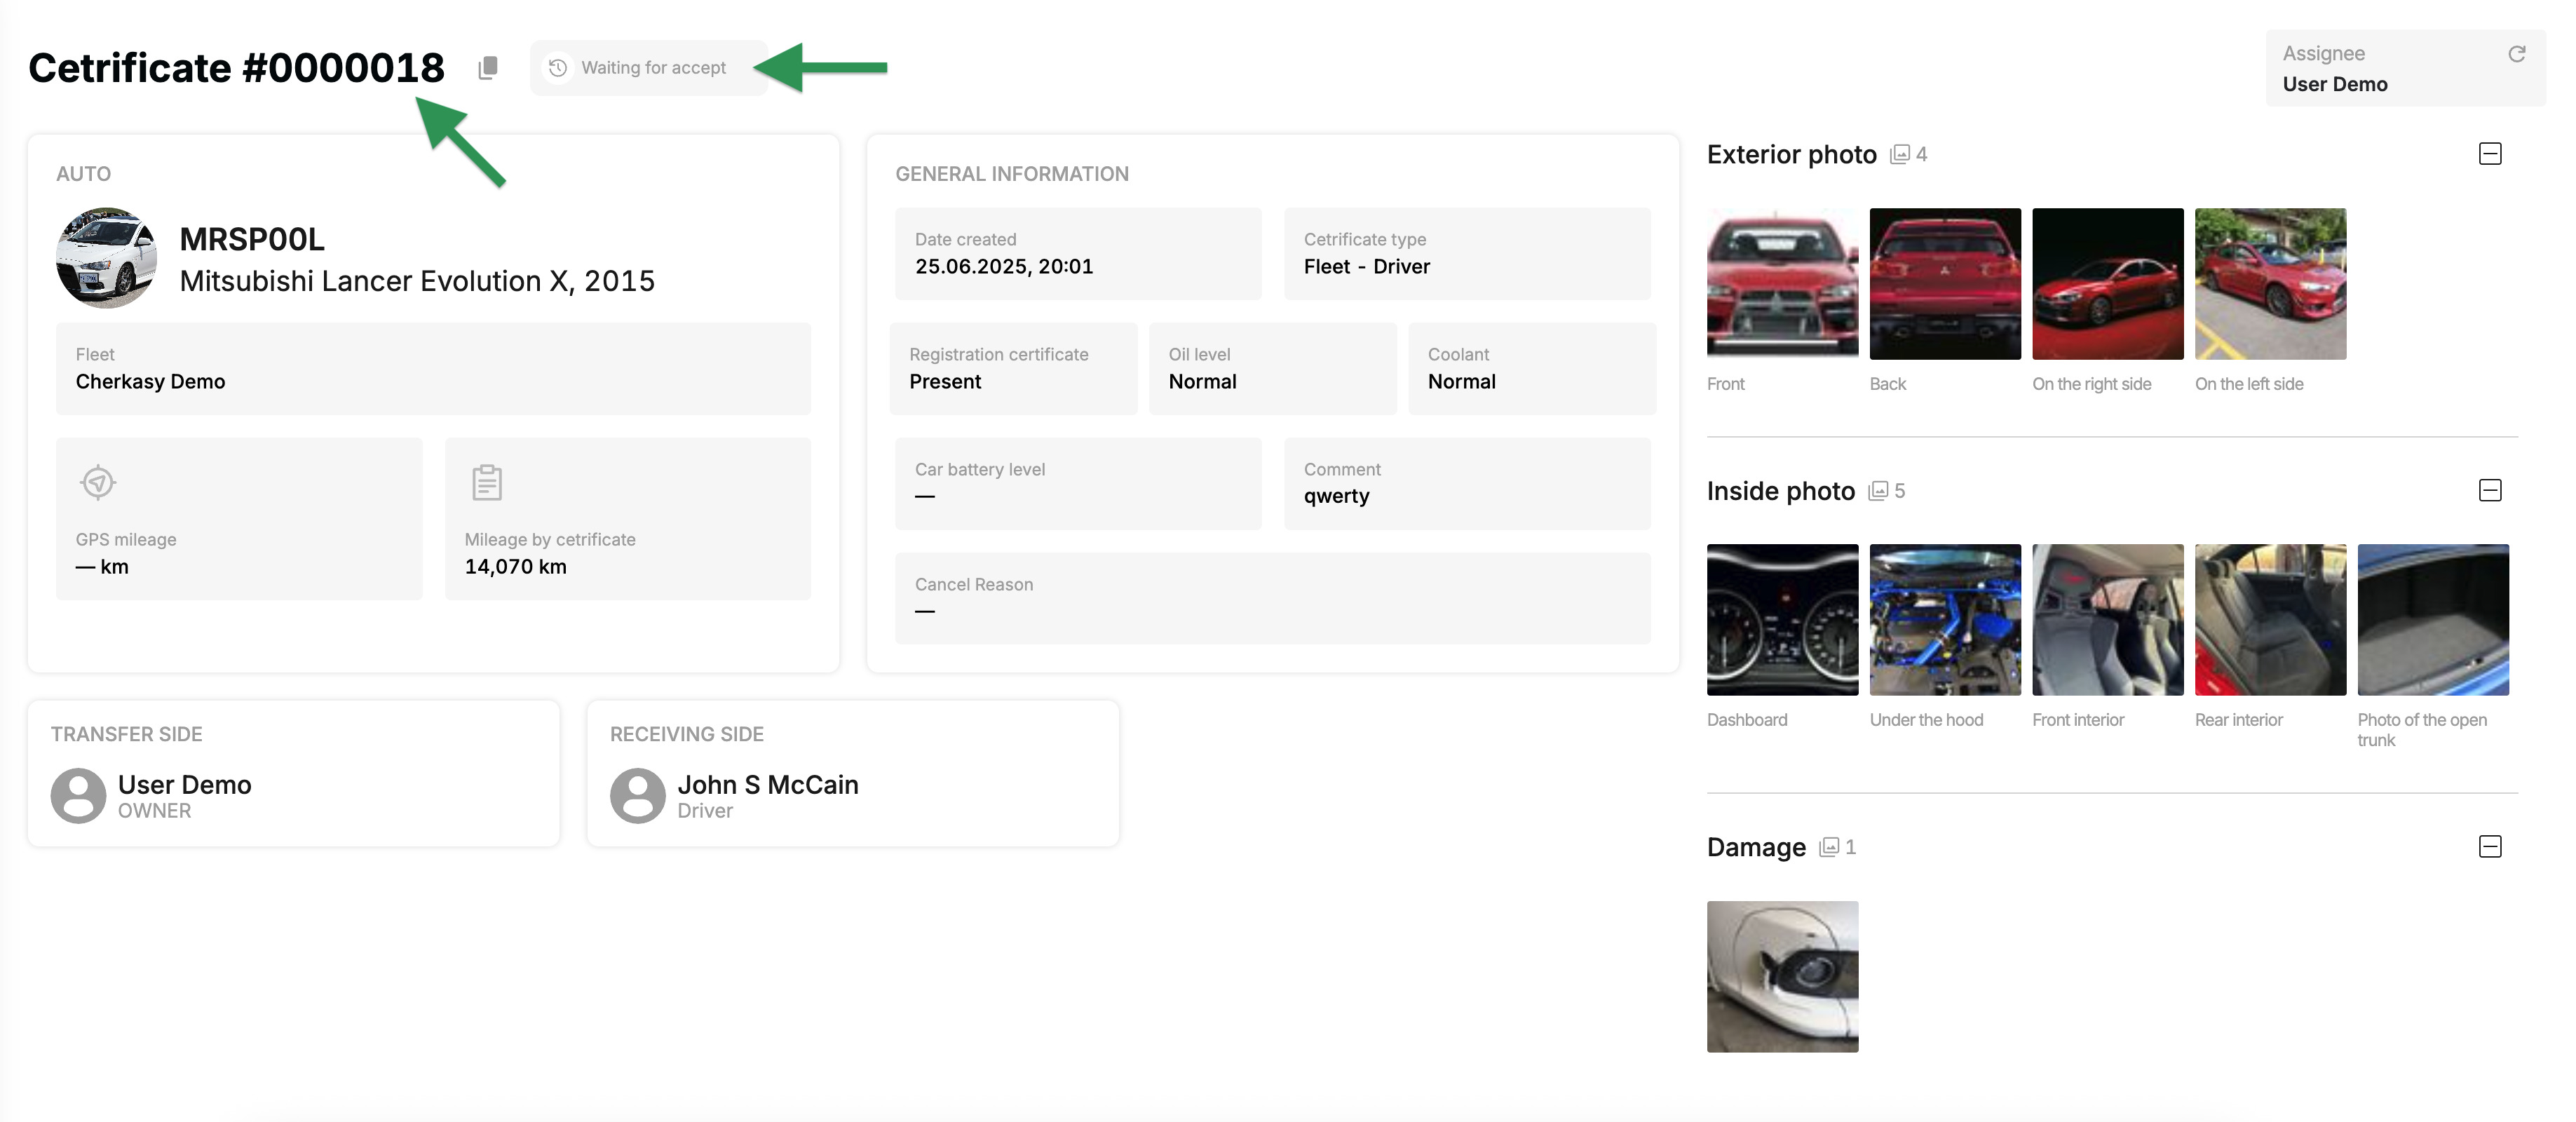Open the On the right side photo

click(2108, 283)
